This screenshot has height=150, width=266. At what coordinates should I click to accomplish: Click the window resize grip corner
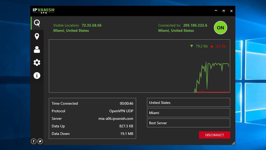(234, 143)
